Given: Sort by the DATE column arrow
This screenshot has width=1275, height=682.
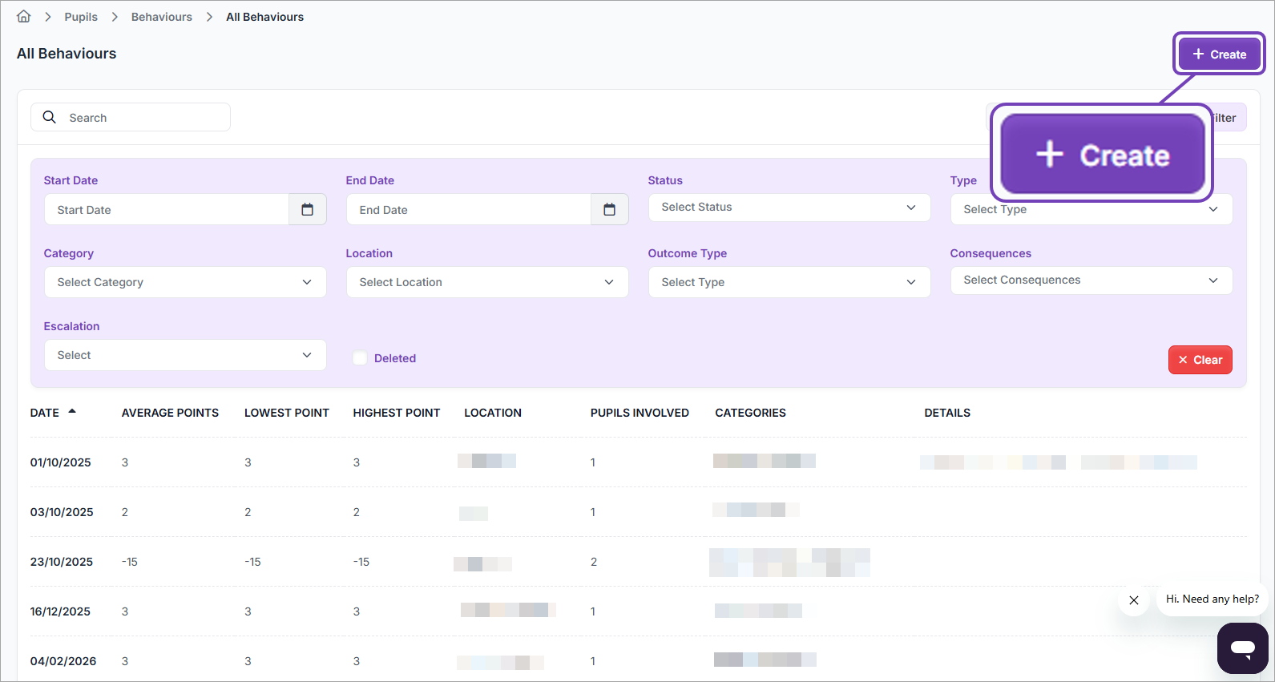Looking at the screenshot, I should [72, 412].
